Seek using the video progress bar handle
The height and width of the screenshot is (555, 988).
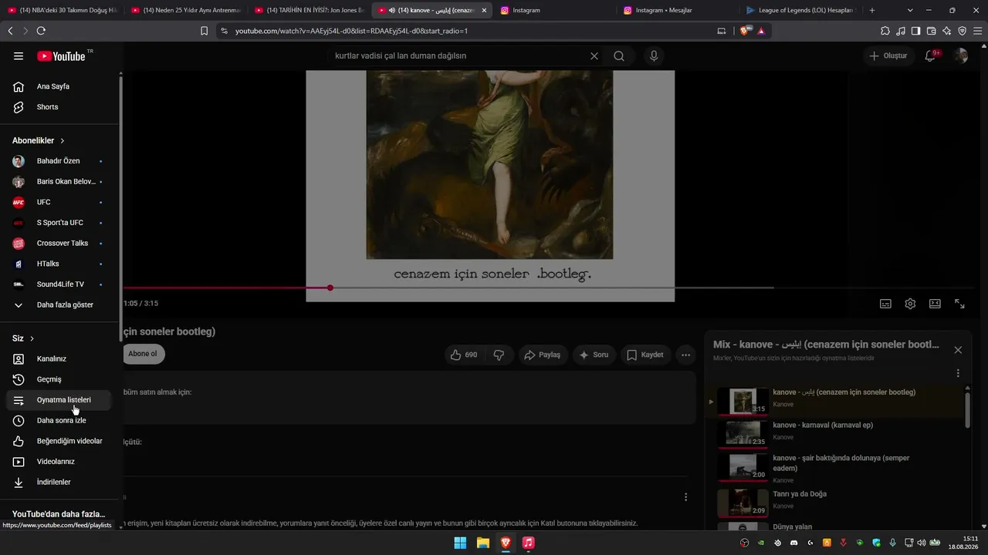pyautogui.click(x=330, y=288)
